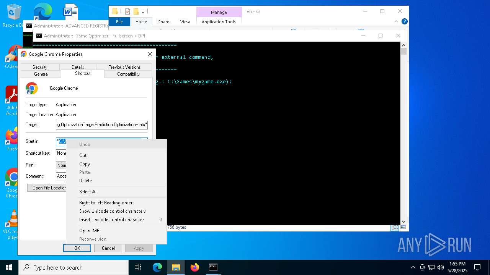Viewport: 490px width, 275px height.
Task: Show hidden system tray icons chevron
Action: click(x=413, y=267)
